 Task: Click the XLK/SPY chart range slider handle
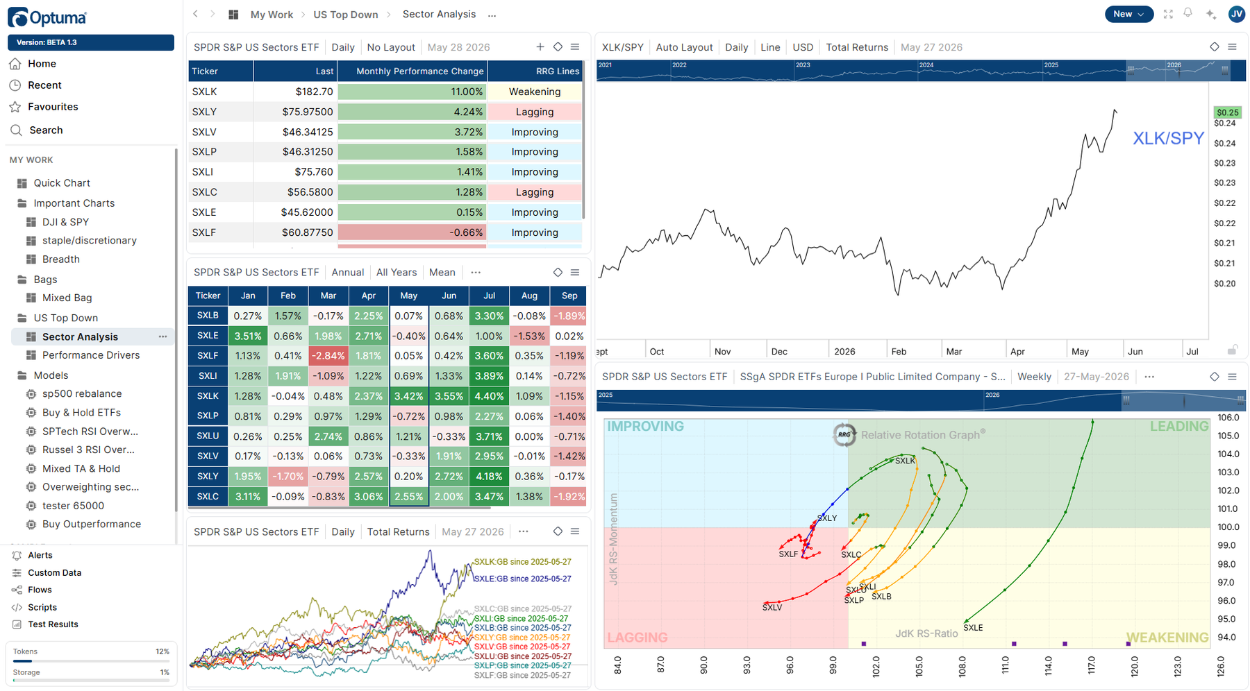(1131, 70)
